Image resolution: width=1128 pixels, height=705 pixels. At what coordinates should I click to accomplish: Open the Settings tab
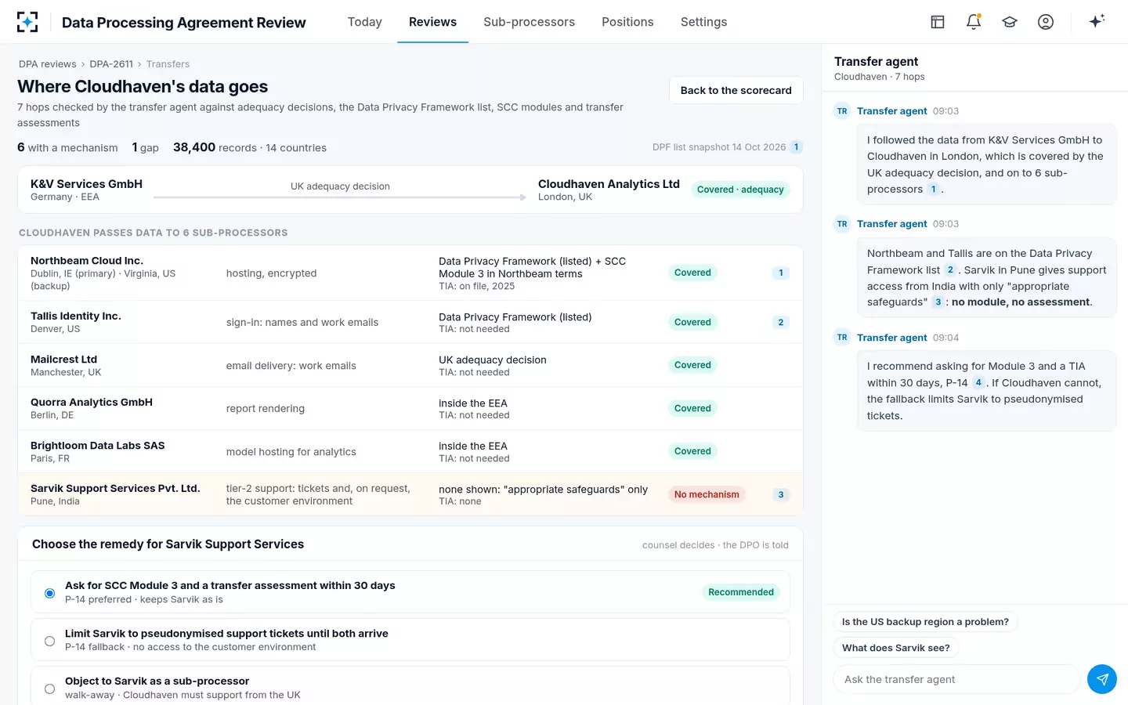coord(703,22)
